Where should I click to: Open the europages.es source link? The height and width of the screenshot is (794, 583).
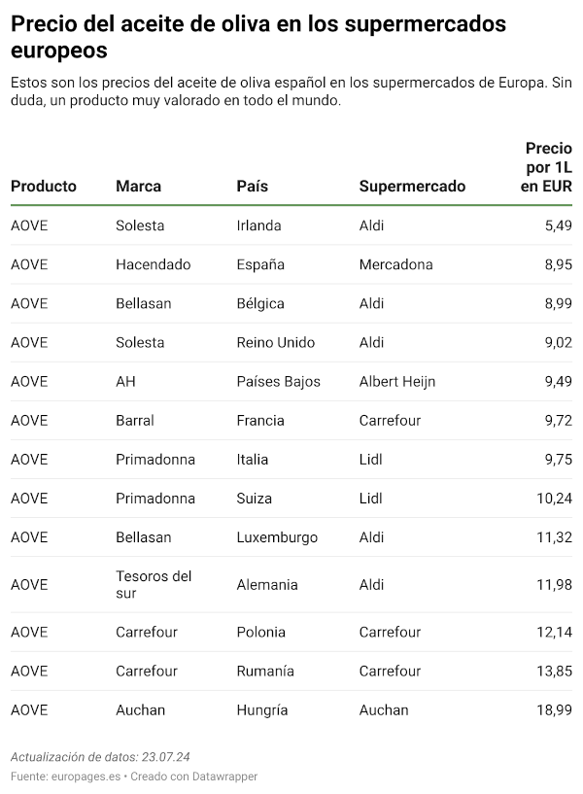tap(86, 777)
